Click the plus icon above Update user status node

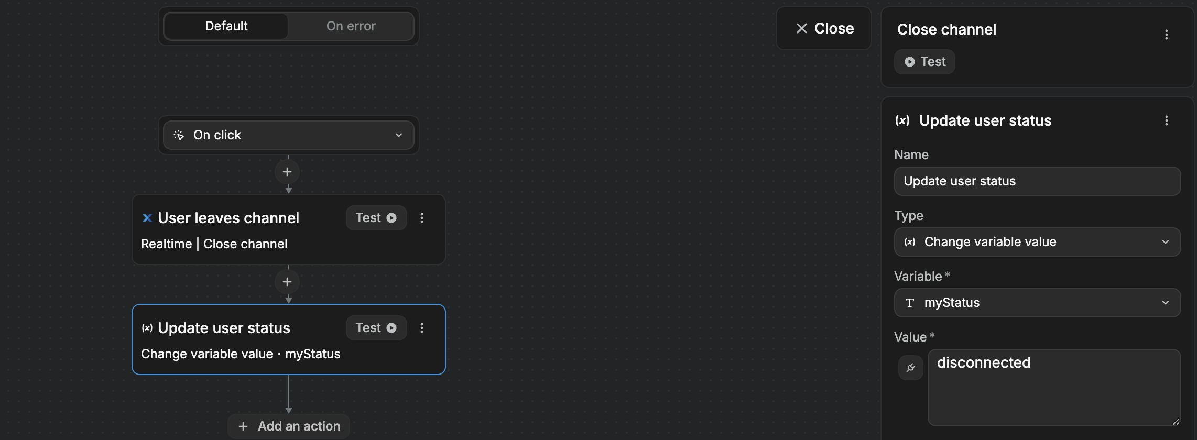(287, 282)
